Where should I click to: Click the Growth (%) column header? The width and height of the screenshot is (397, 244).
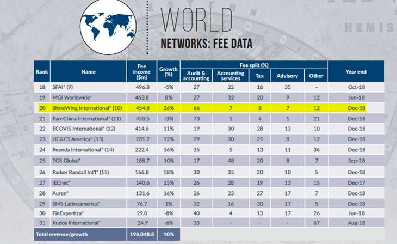click(x=168, y=71)
